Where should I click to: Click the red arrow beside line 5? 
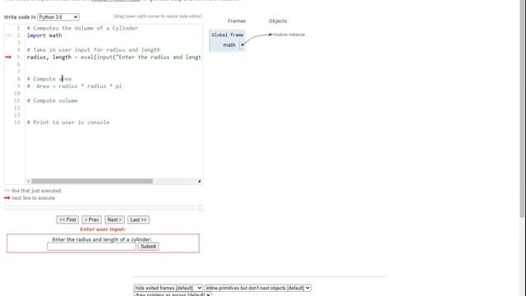8,57
